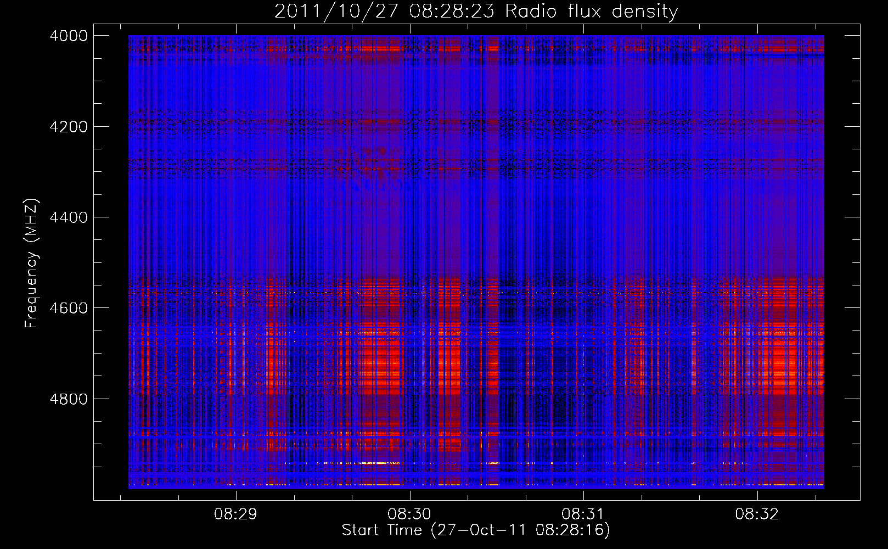Click the '4200' frequency axis label
Image resolution: width=888 pixels, height=549 pixels.
(69, 127)
